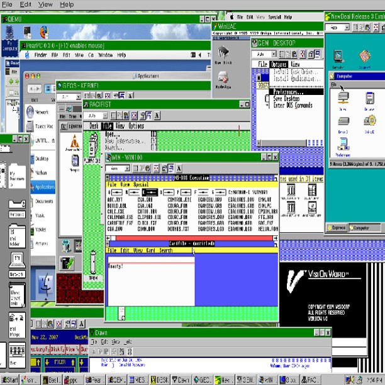Viewport: 385px width, 385px height.
Task: Select Drive D icon in NewDeal Computer window
Action: pyautogui.click(x=343, y=121)
